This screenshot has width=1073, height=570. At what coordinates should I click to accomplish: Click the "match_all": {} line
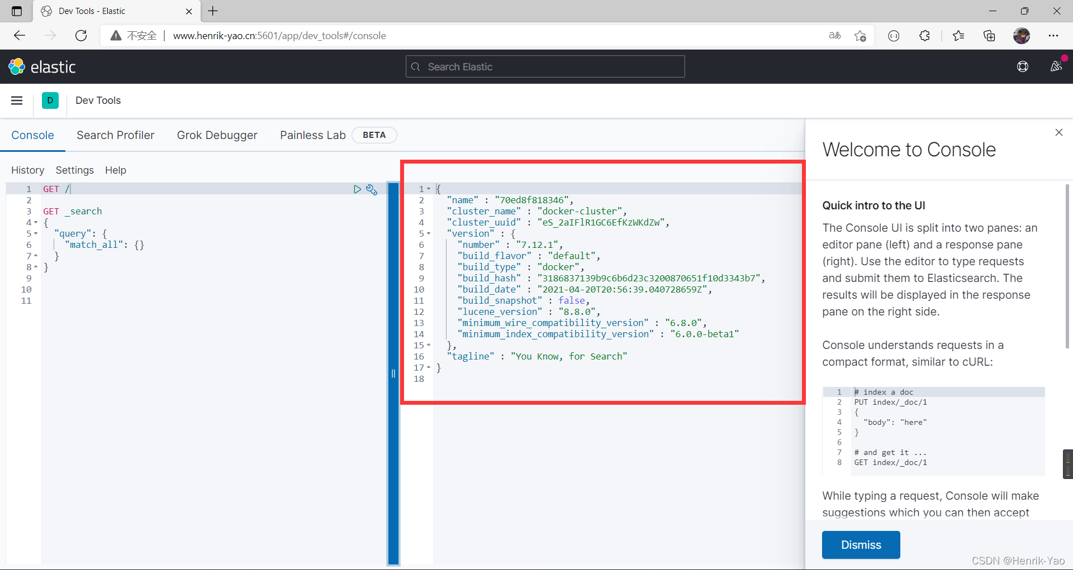coord(105,245)
